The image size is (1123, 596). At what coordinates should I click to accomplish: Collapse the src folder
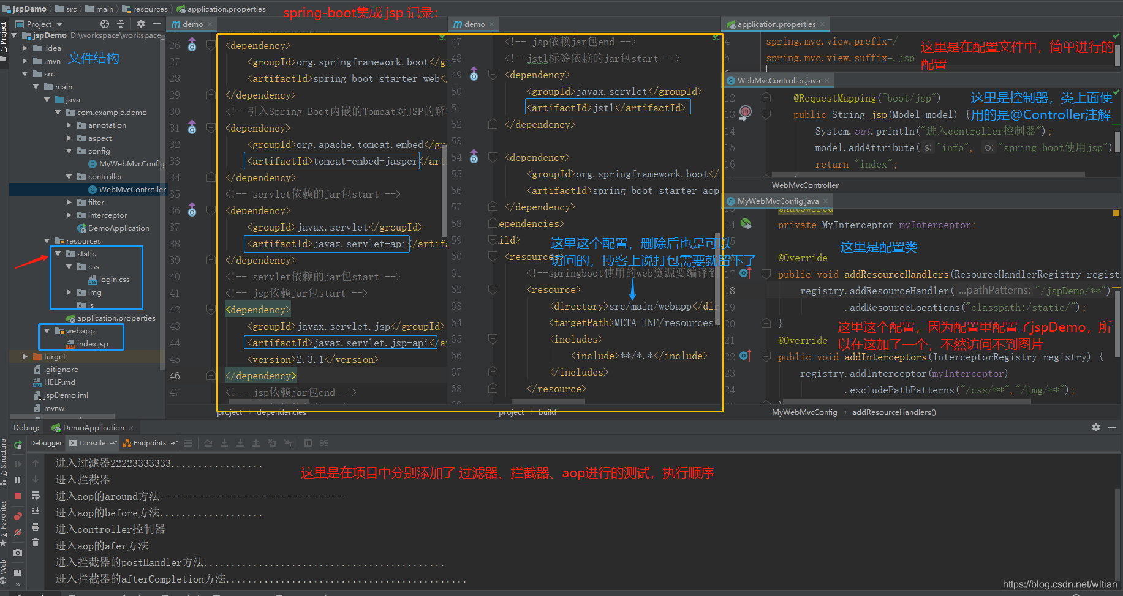click(x=25, y=73)
